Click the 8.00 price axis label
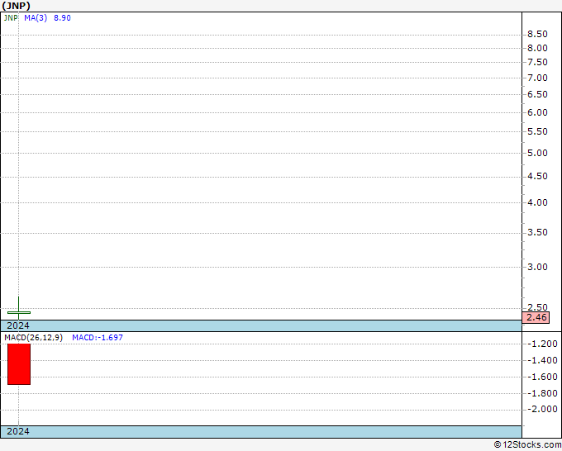 click(x=537, y=48)
